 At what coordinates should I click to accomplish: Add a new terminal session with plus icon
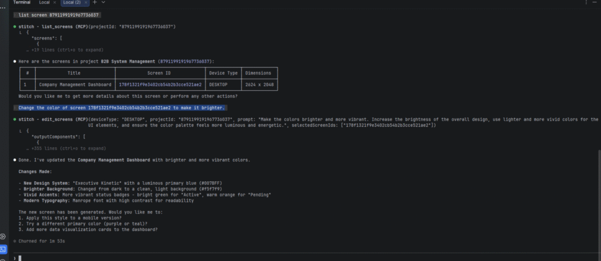tap(95, 3)
